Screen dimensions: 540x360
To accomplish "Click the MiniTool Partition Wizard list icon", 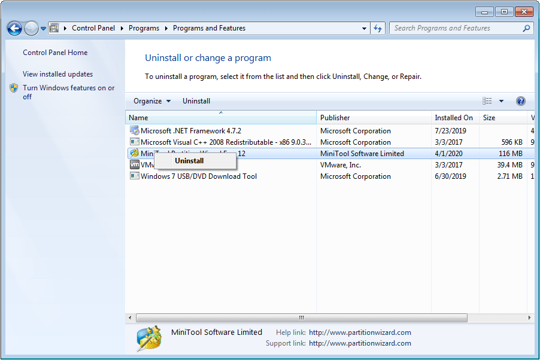I will (x=134, y=153).
